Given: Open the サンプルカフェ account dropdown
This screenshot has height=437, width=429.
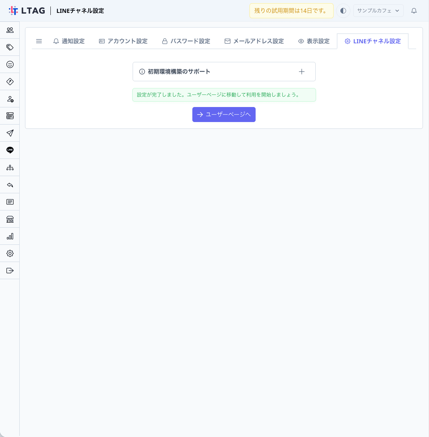Looking at the screenshot, I should click(x=378, y=11).
